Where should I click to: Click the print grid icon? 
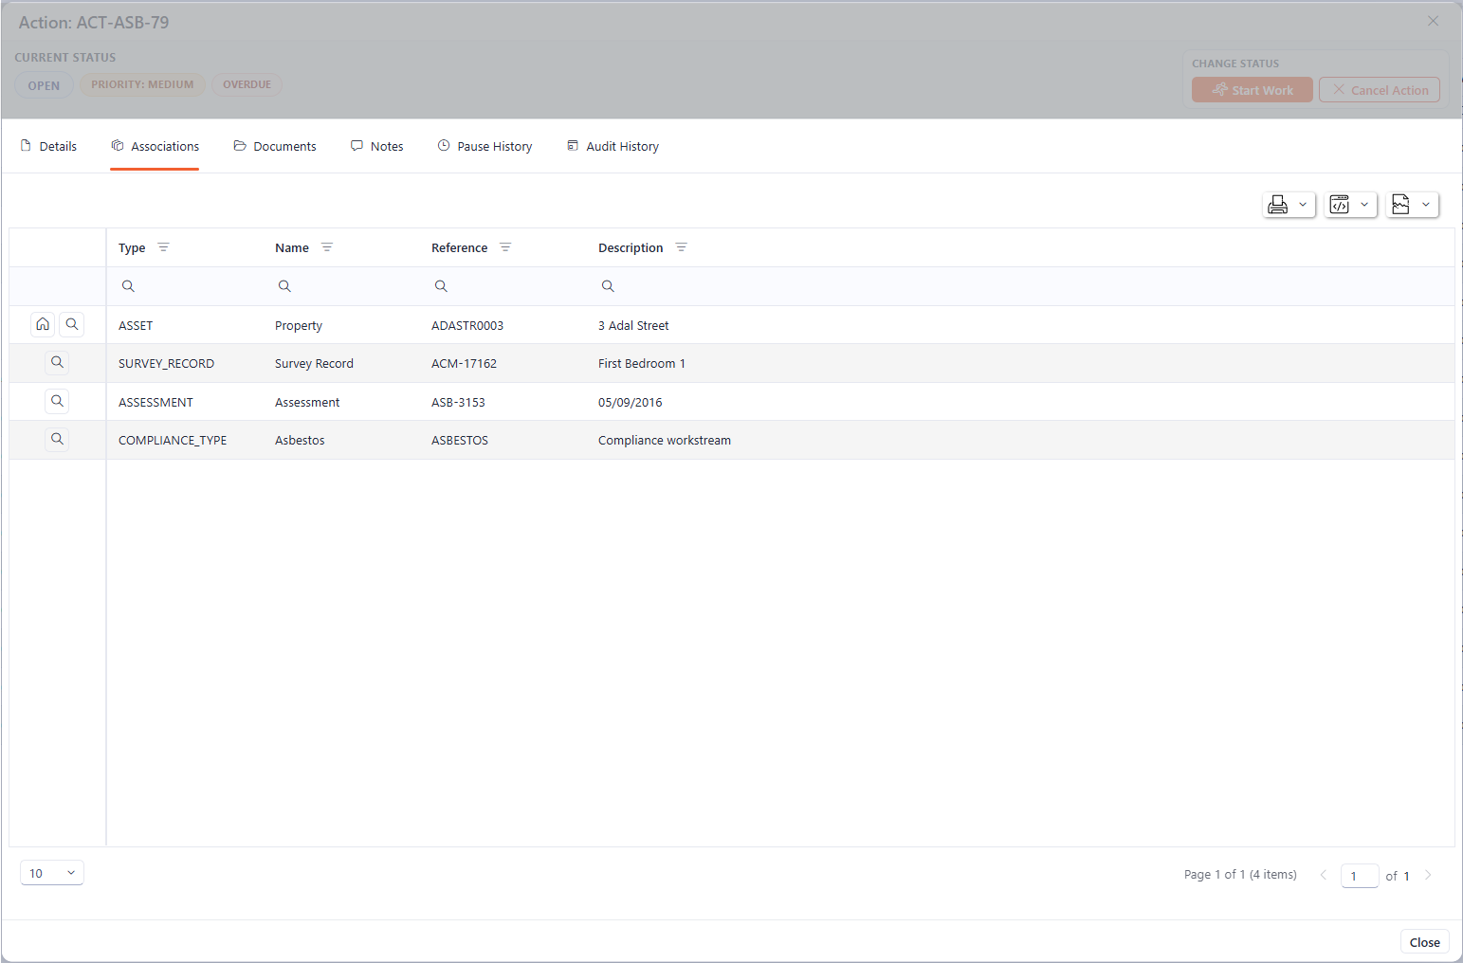(x=1278, y=204)
